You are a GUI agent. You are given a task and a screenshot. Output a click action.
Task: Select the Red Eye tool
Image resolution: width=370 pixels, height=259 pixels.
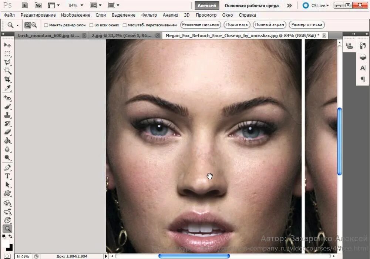7,98
